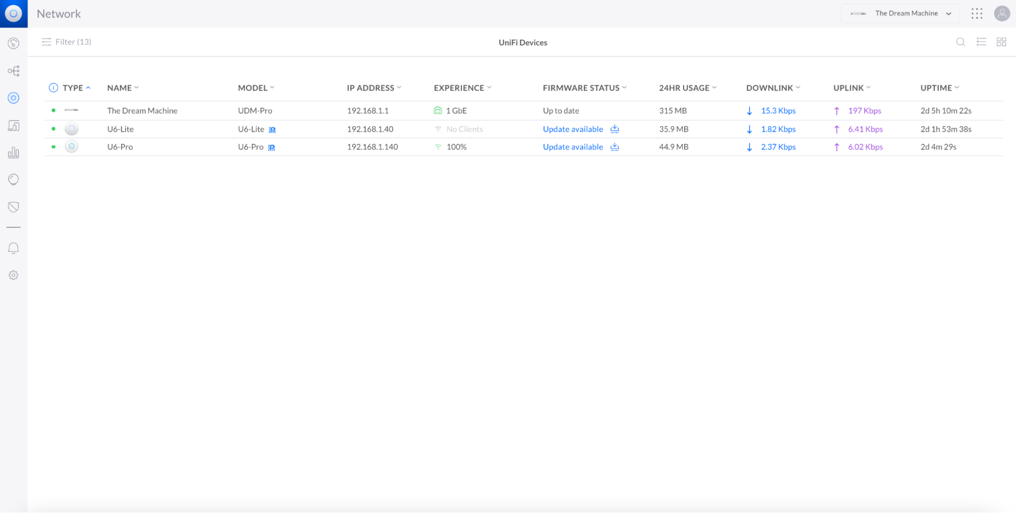
Task: Click the 315 MB usage value
Action: (x=673, y=110)
